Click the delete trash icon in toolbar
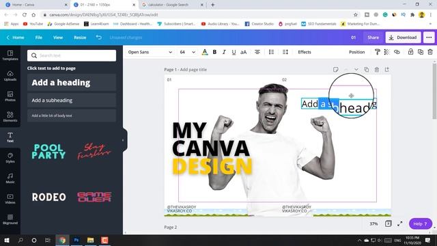Viewport: 437px width, 246px height. pyautogui.click(x=430, y=52)
